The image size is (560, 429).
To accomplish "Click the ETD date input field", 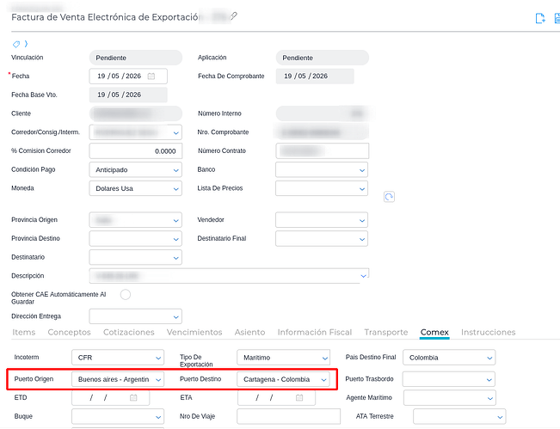I will pos(111,397).
